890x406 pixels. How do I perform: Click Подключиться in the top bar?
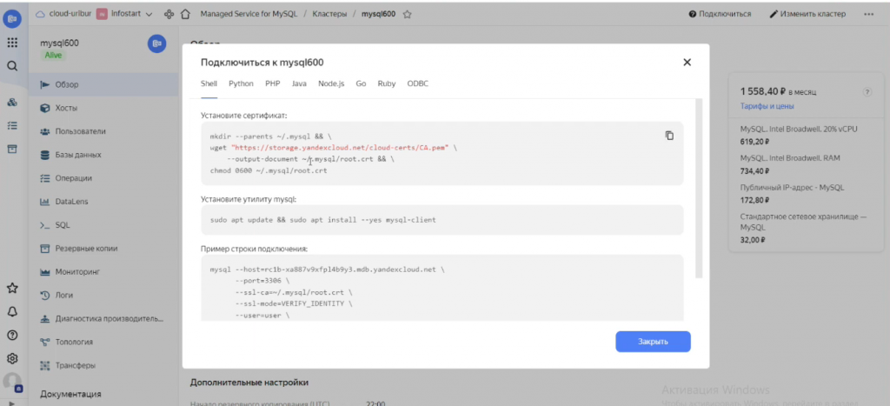coord(721,14)
